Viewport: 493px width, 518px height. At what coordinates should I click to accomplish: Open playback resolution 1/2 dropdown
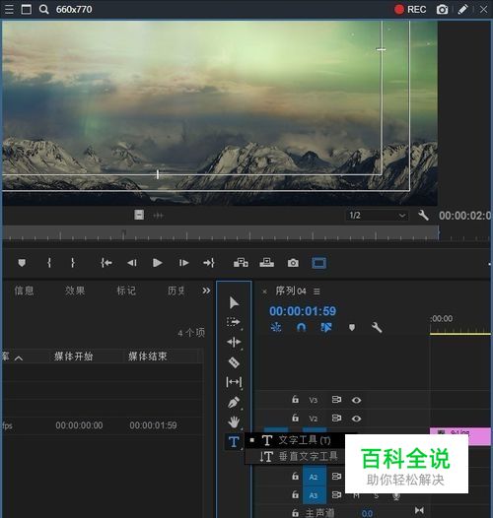(378, 216)
